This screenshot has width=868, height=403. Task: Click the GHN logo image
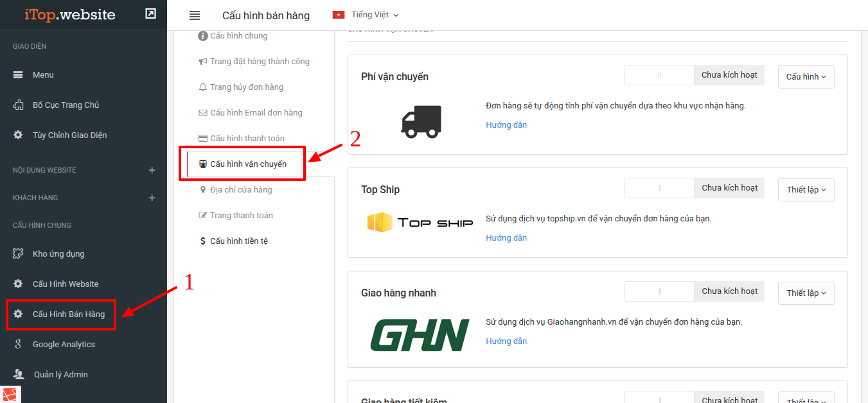pyautogui.click(x=420, y=335)
